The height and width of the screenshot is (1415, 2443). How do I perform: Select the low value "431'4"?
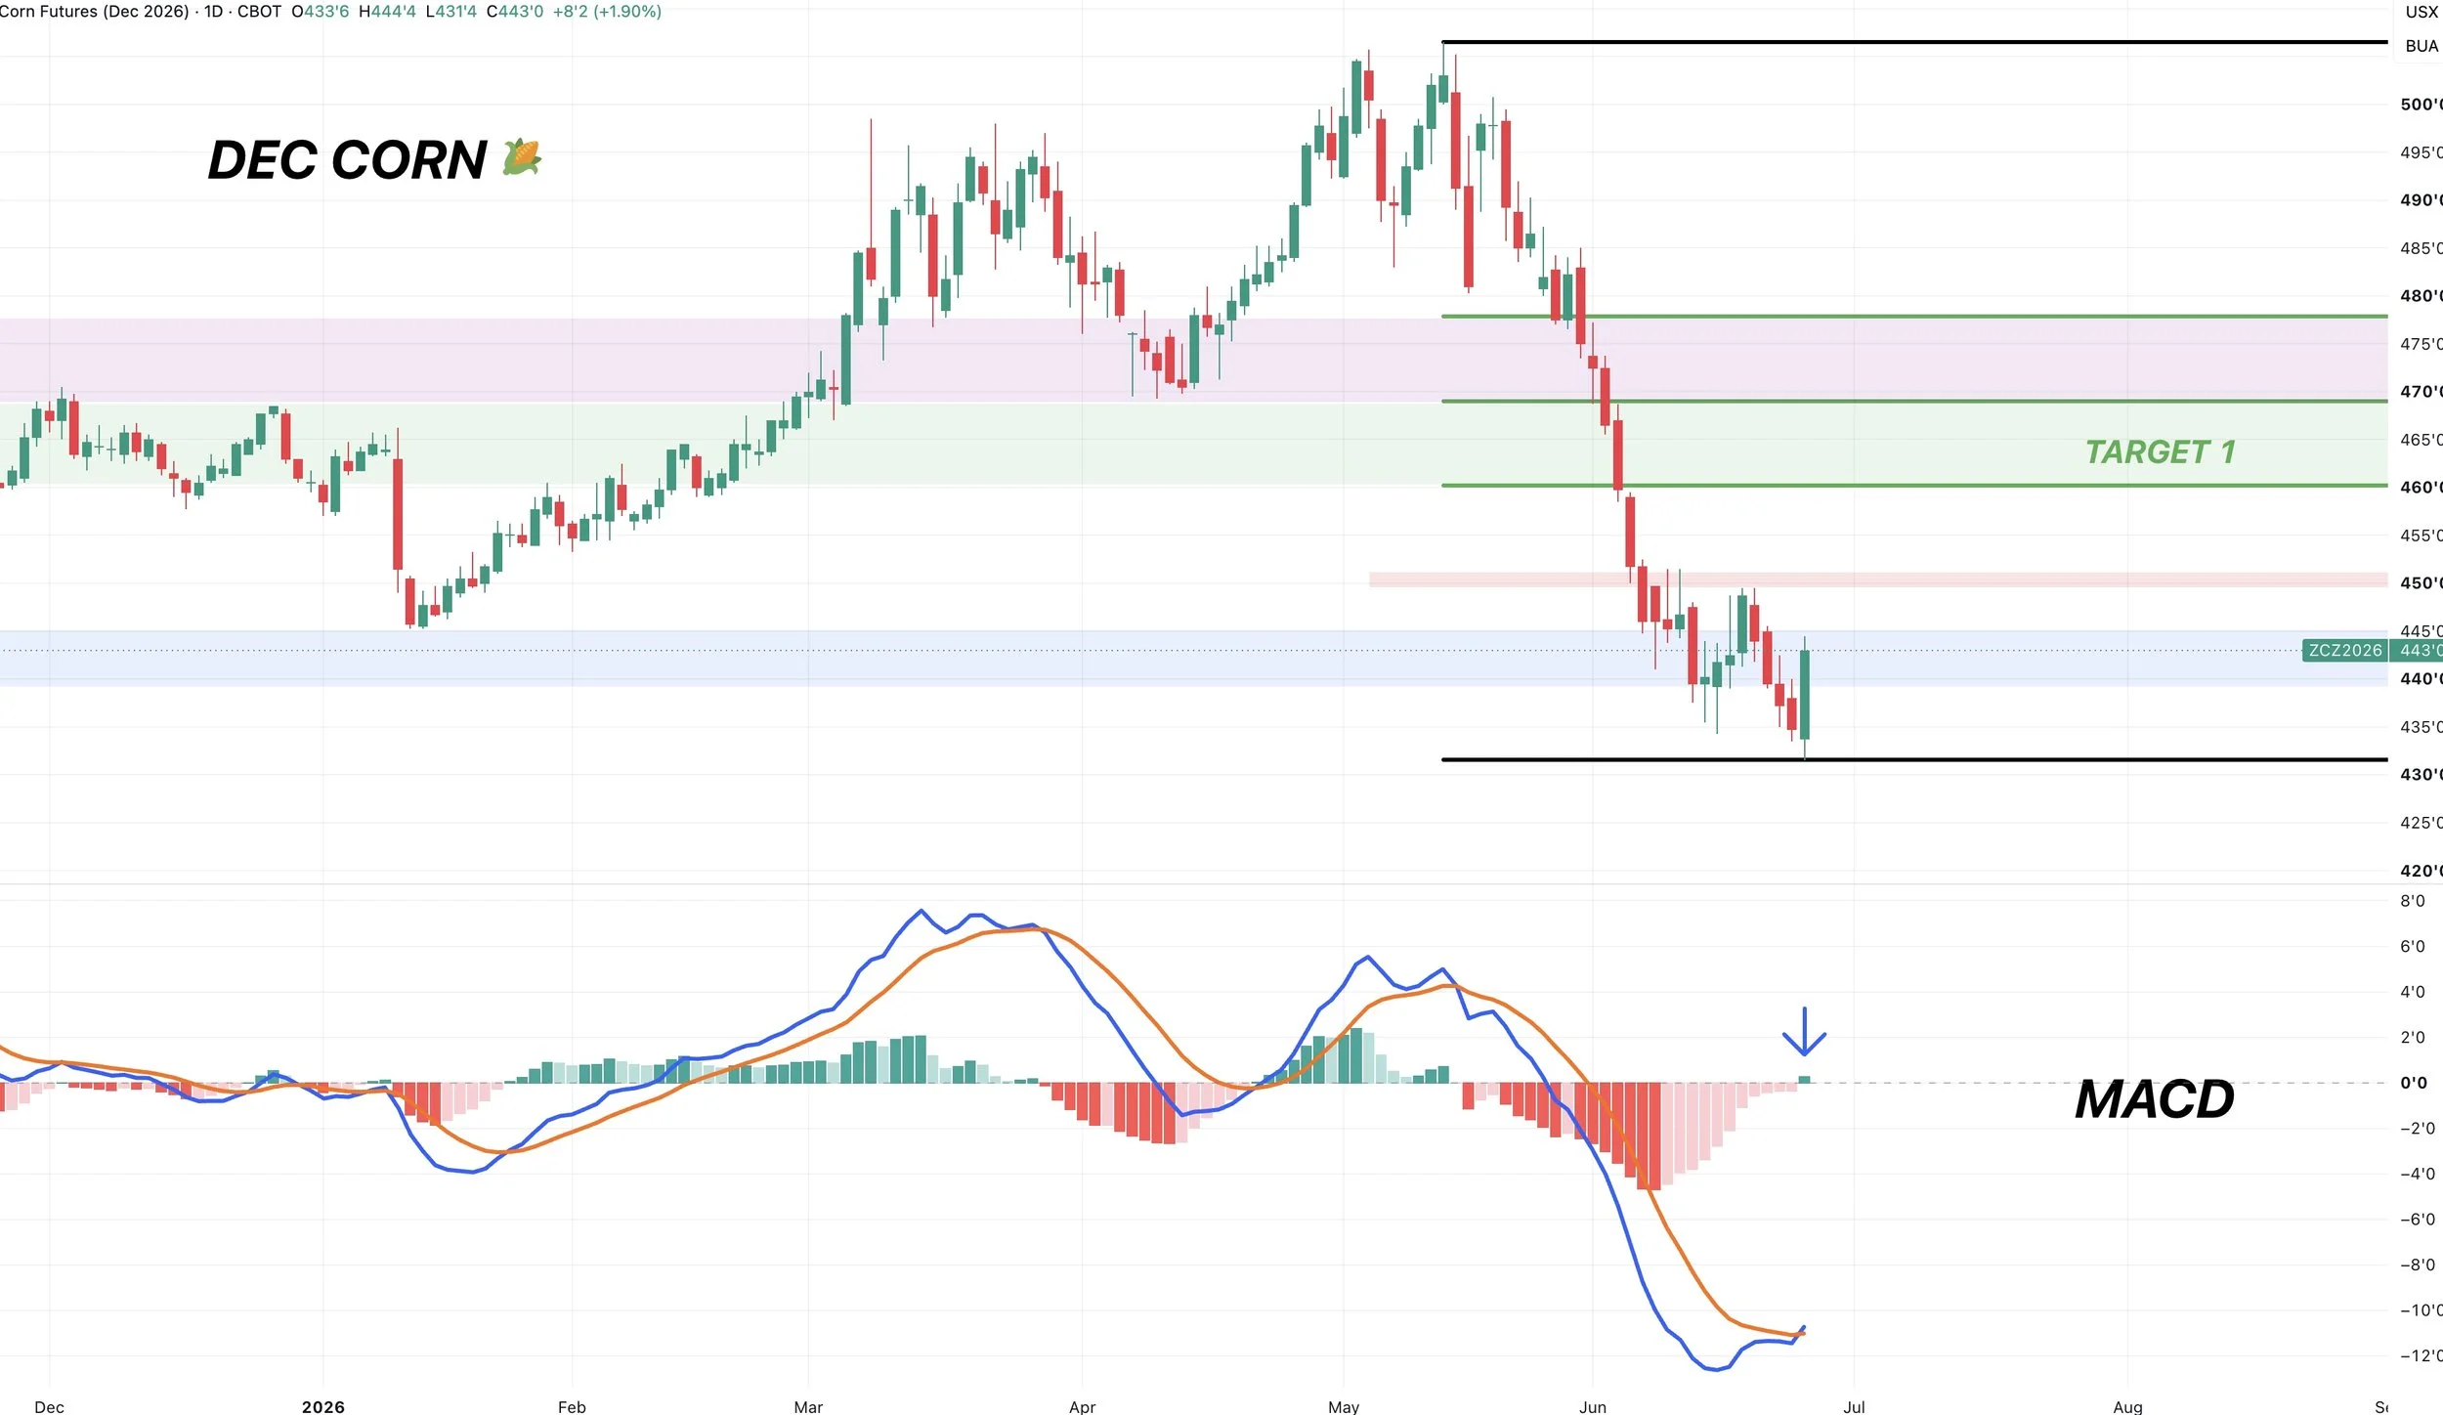tap(456, 12)
